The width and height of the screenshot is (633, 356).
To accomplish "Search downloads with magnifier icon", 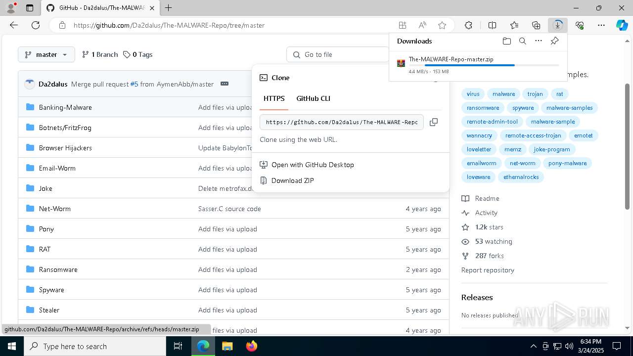I will click(522, 41).
